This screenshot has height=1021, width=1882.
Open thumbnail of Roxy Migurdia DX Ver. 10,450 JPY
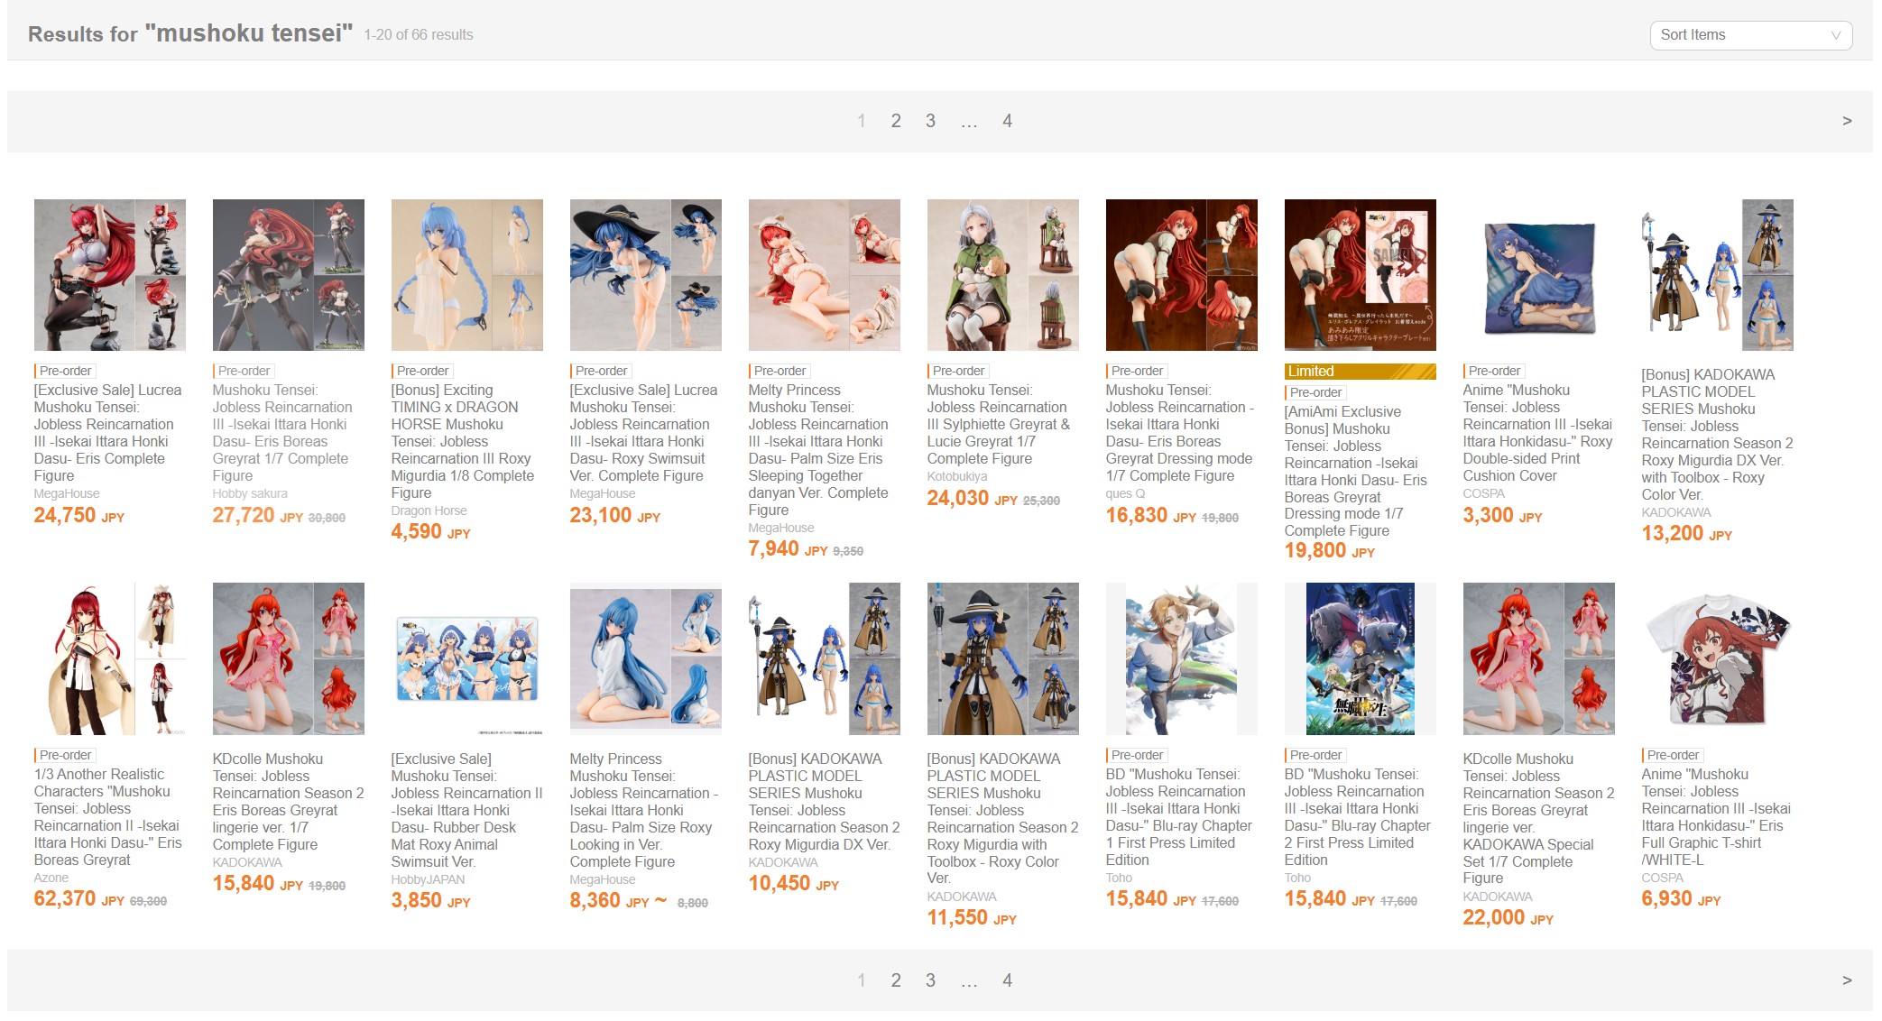(825, 658)
